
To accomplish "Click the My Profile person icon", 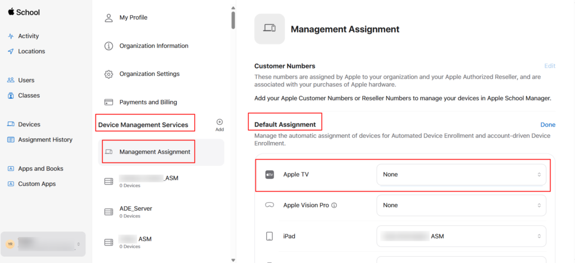I will (108, 18).
